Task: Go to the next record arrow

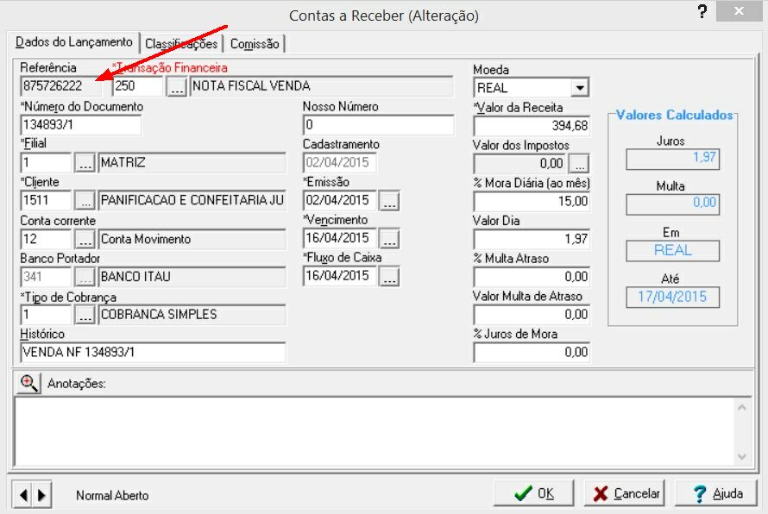Action: click(42, 495)
